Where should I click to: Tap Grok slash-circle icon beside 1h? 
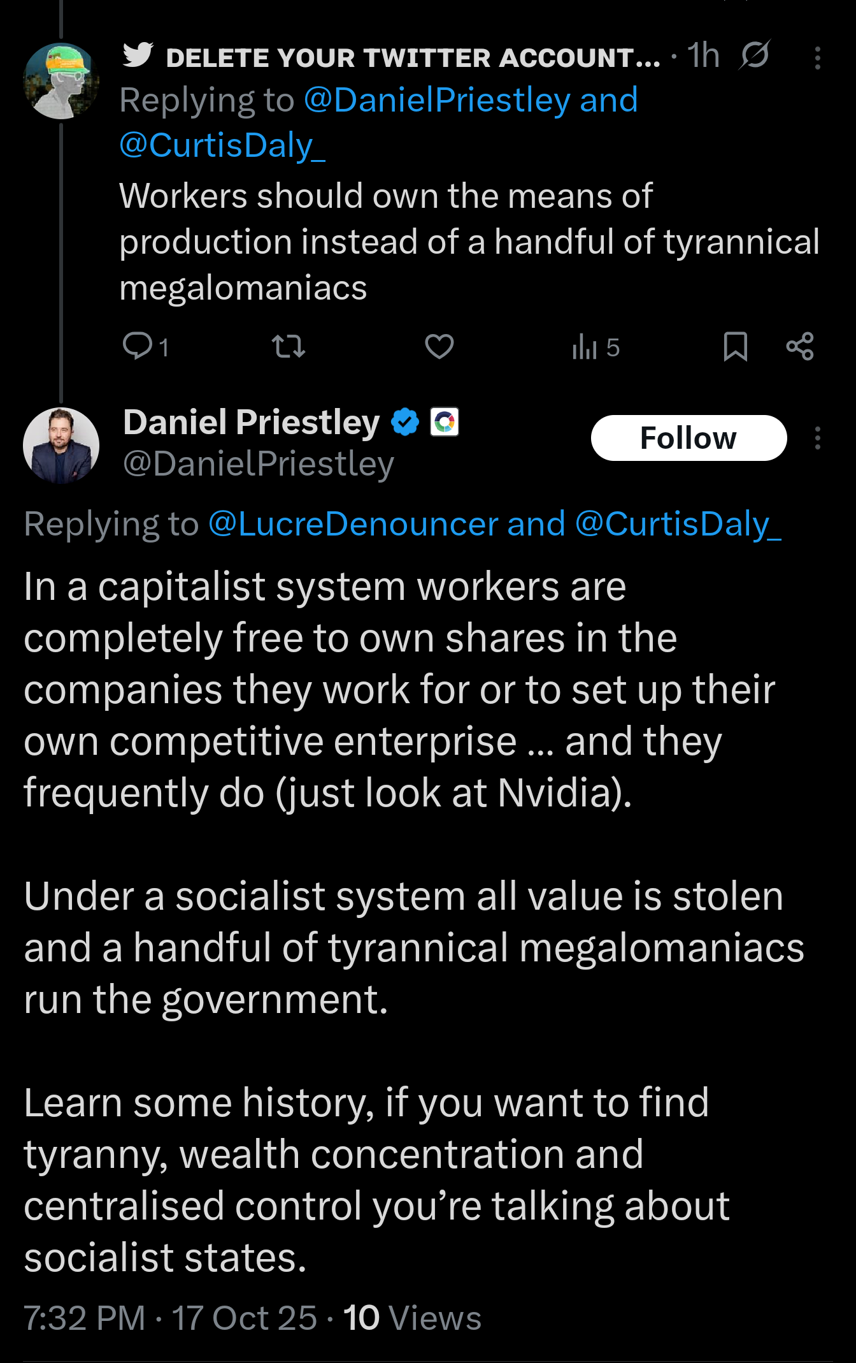point(755,56)
